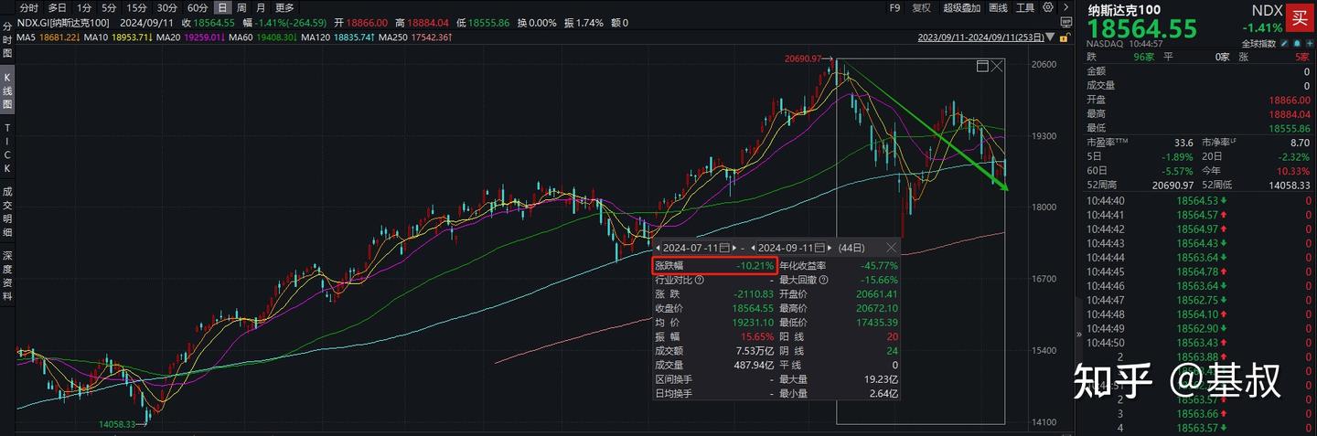Close the interval statistics popup
The width and height of the screenshot is (1317, 436).
892,247
